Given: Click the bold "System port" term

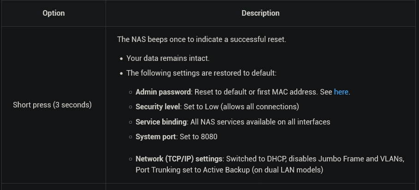Looking at the screenshot, I should [156, 137].
